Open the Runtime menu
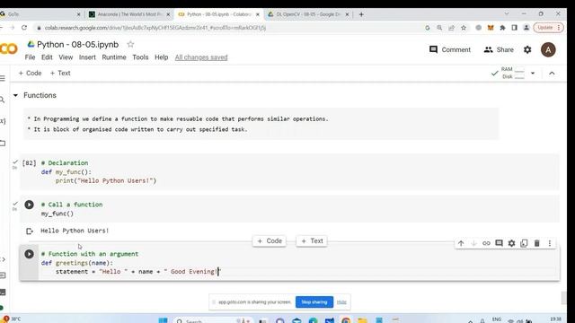Screen dimensions: 575x323 (x=114, y=57)
